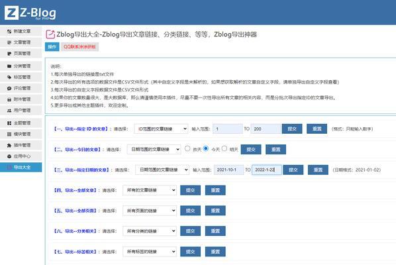The image size is (396, 265).
Task: Click 重置 in the 全部页面 row
Action: point(215,211)
